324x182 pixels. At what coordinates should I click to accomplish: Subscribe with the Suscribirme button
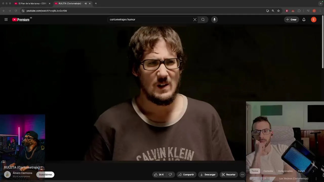[45, 174]
